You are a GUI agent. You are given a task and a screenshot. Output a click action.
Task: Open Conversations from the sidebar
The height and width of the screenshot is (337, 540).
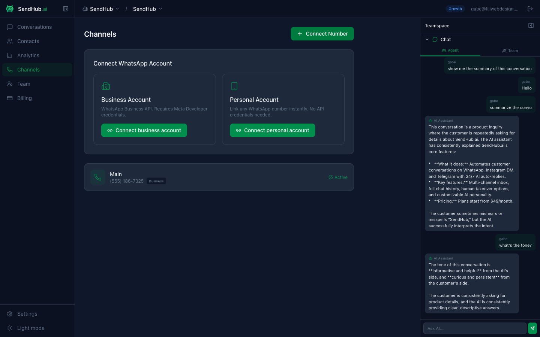pyautogui.click(x=37, y=27)
